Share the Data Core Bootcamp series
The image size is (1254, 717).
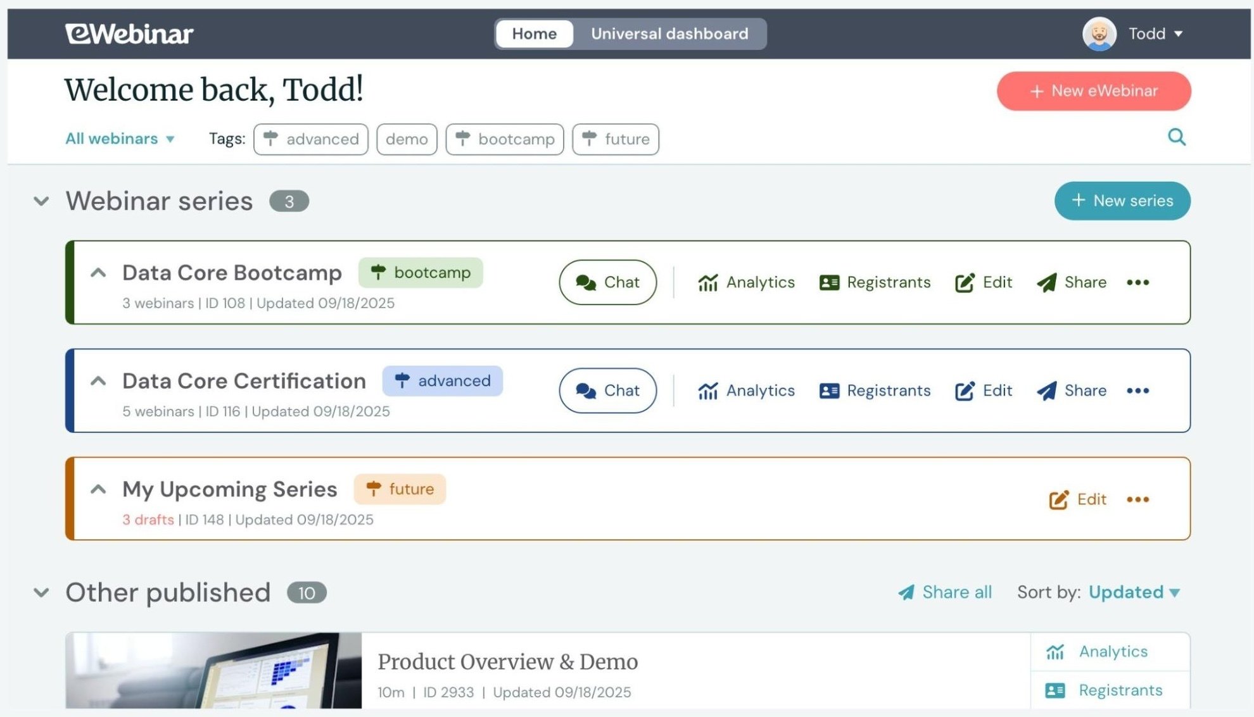pos(1072,282)
